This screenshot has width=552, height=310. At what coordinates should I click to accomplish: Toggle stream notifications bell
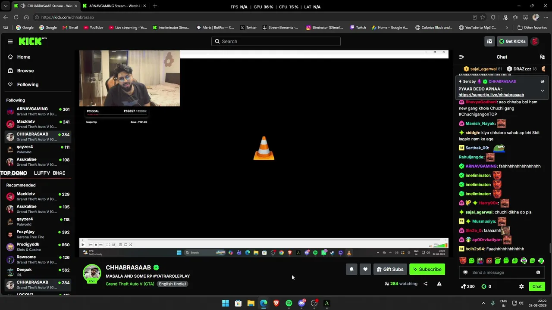[351, 270]
